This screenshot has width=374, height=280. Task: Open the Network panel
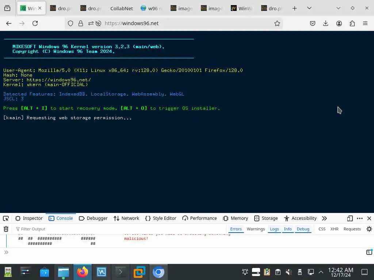pos(126,218)
